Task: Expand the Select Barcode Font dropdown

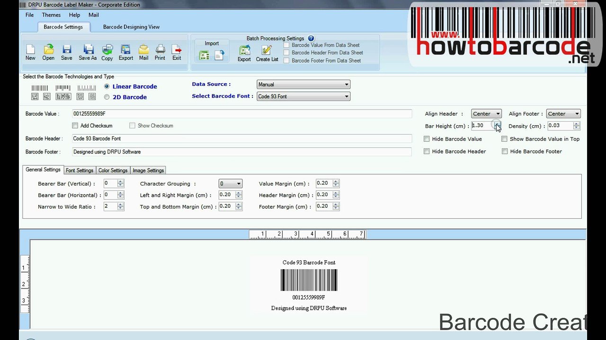Action: point(303,96)
